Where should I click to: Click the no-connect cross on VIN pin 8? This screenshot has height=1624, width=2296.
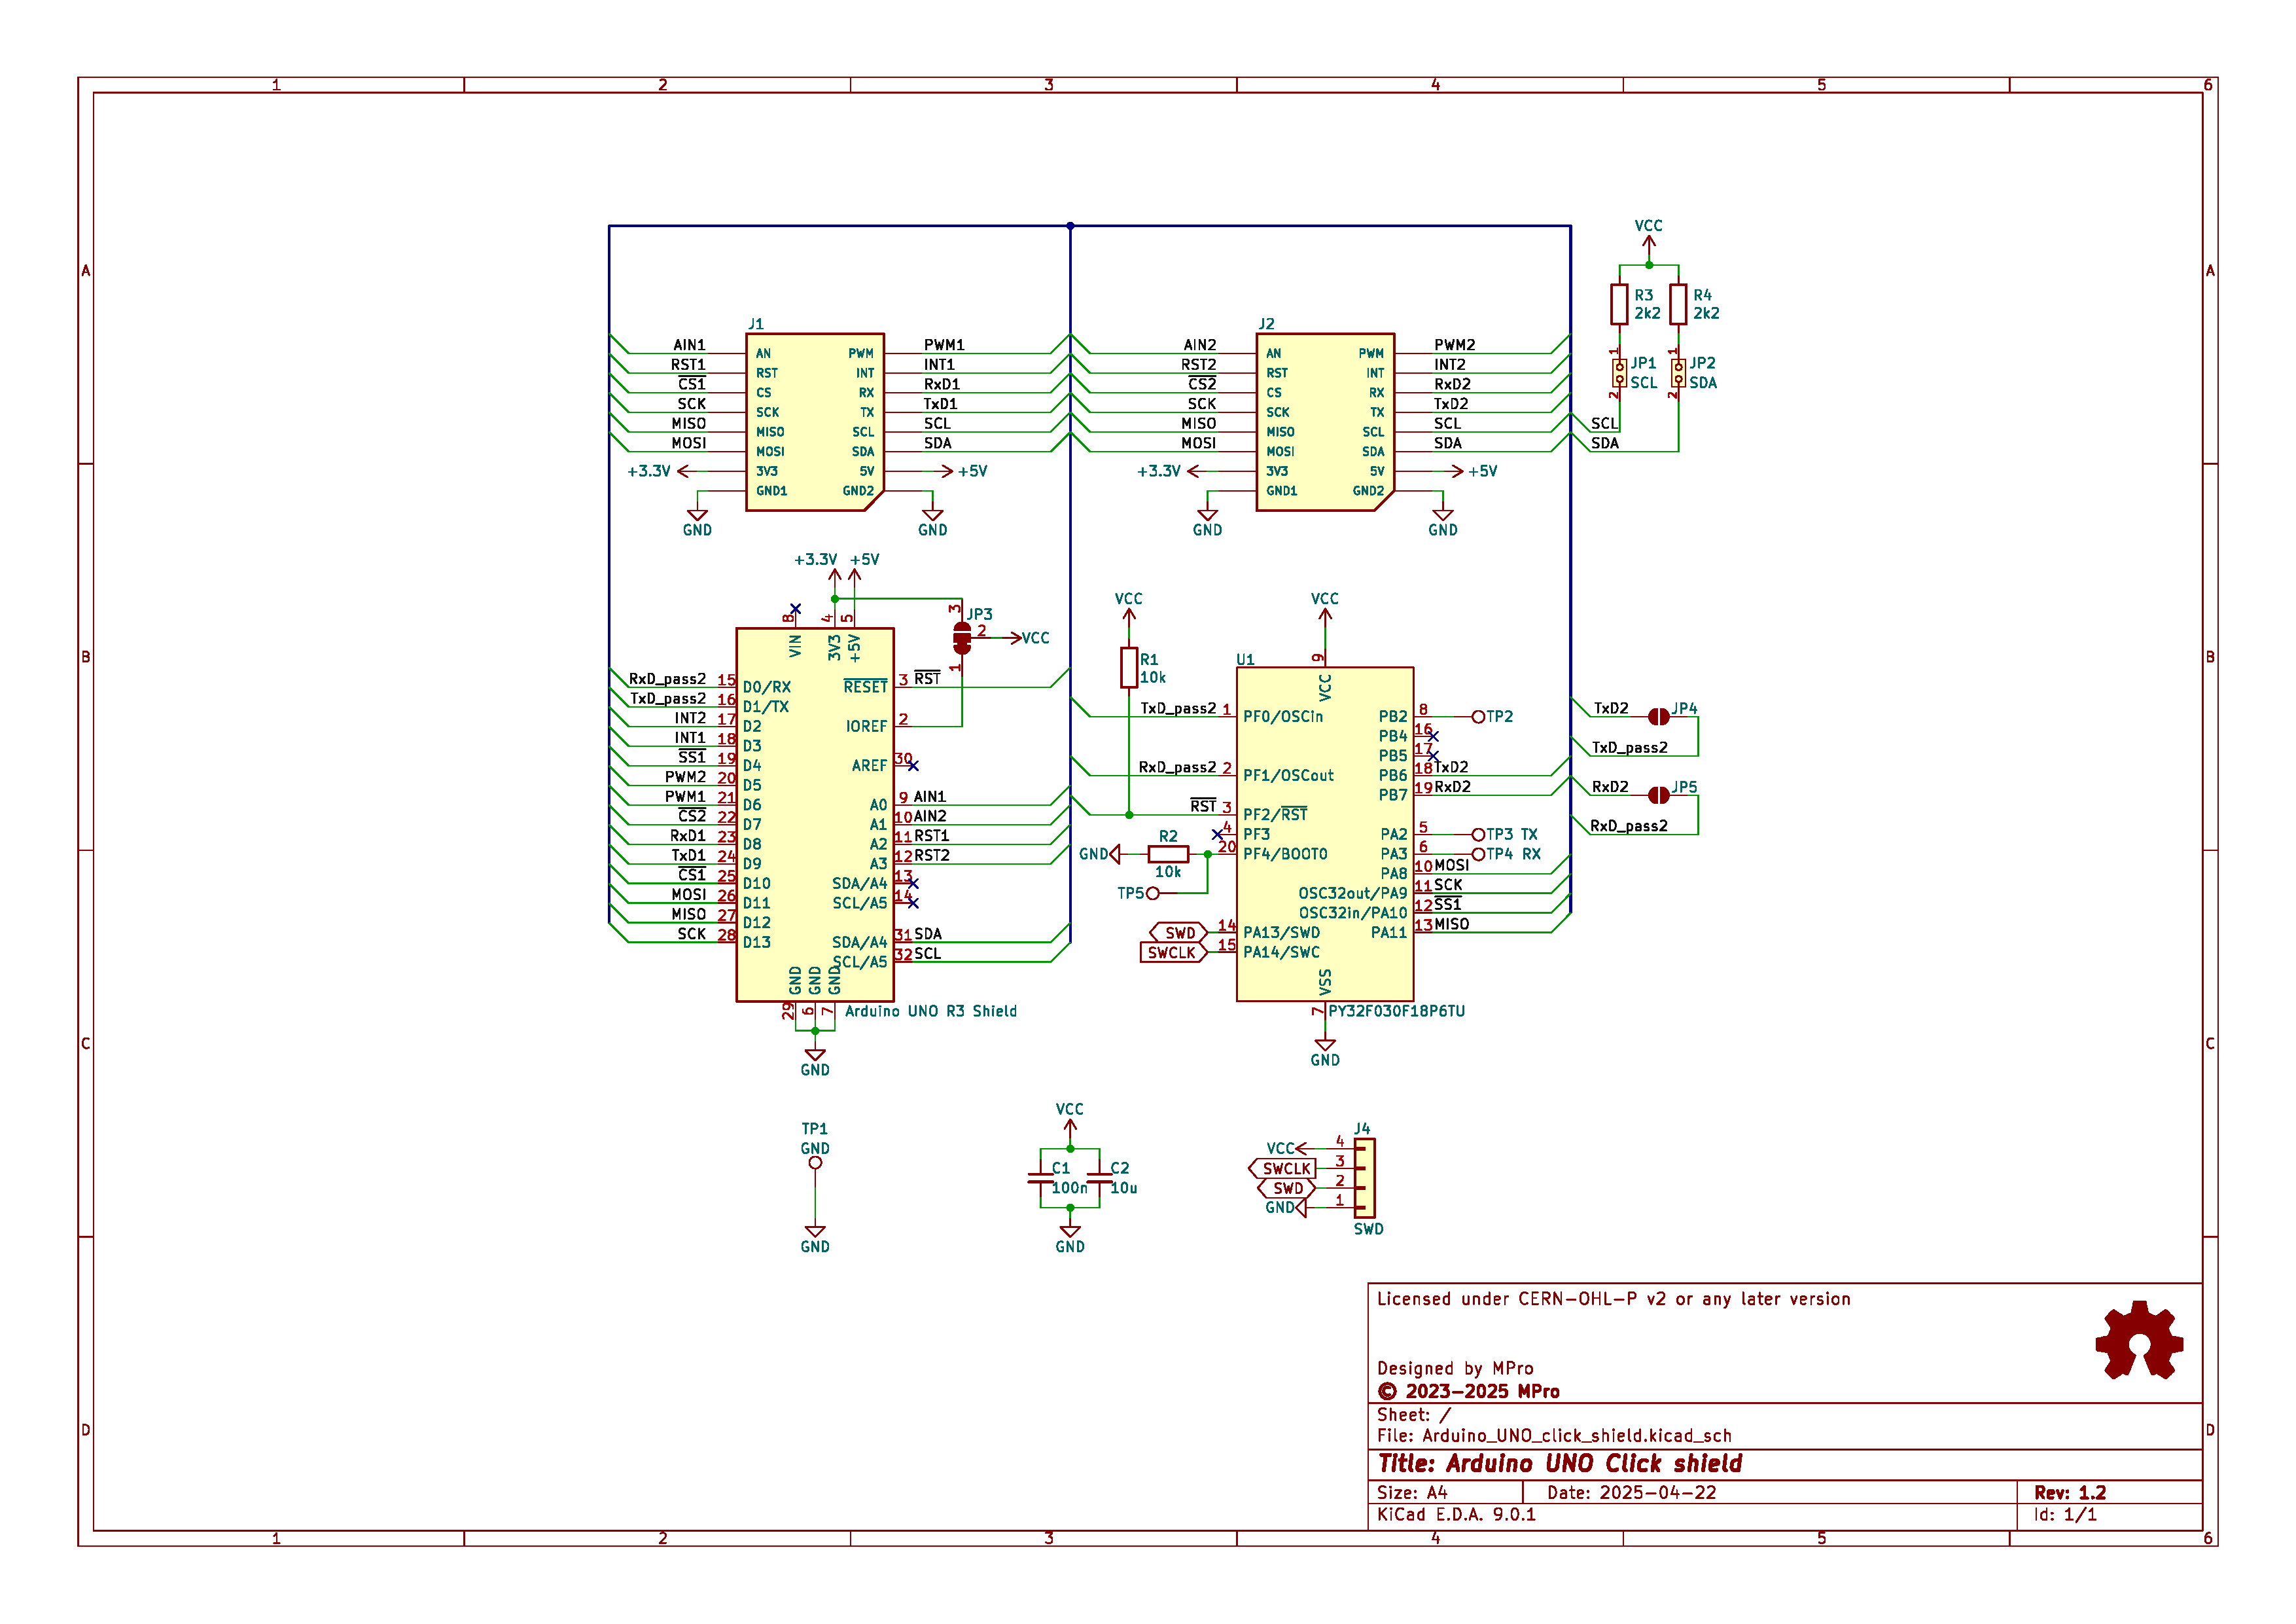(795, 608)
